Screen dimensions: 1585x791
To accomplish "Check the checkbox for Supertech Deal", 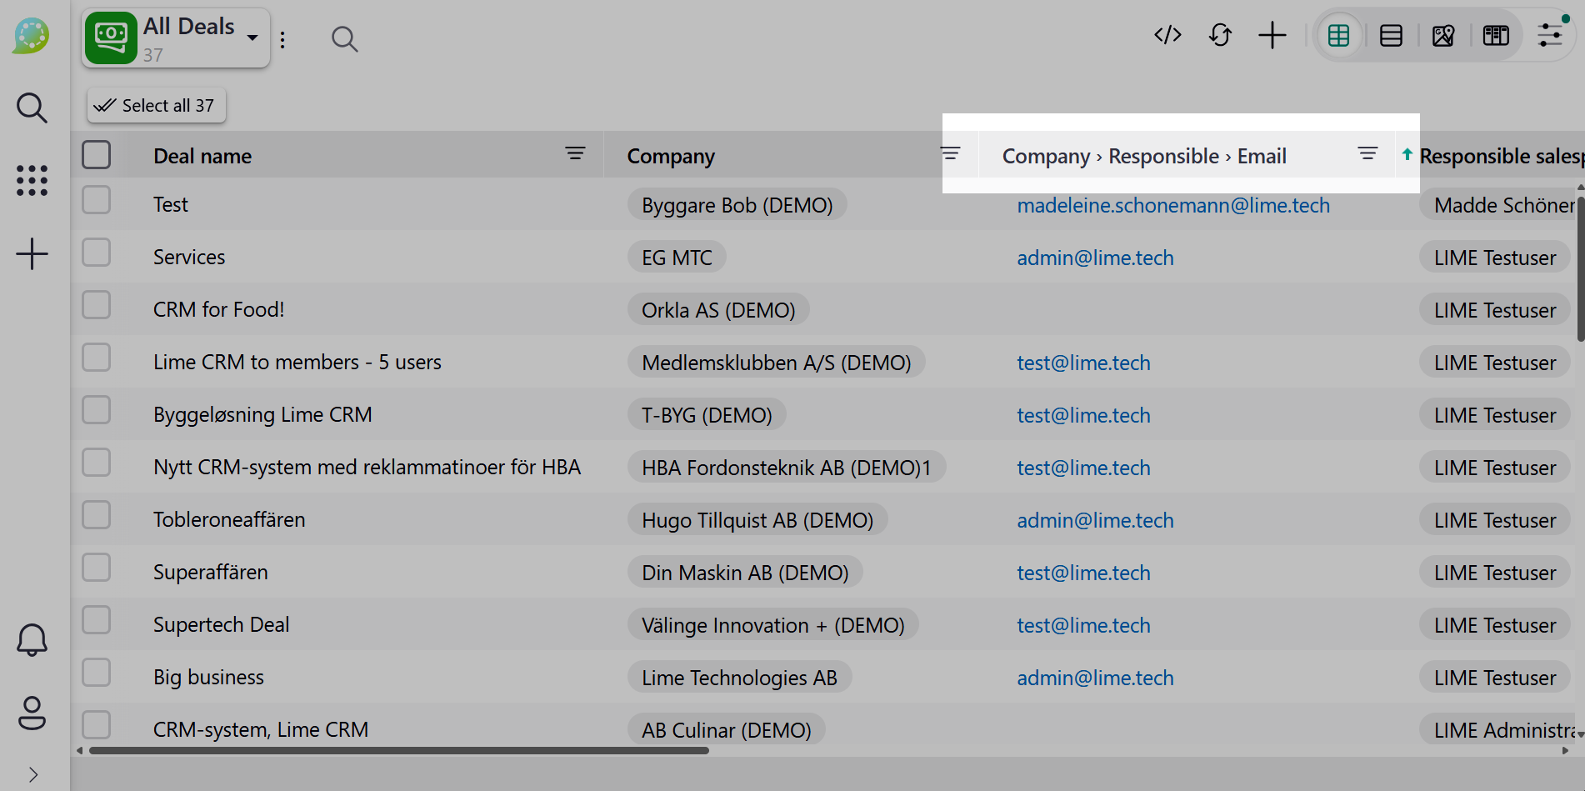I will point(96,619).
